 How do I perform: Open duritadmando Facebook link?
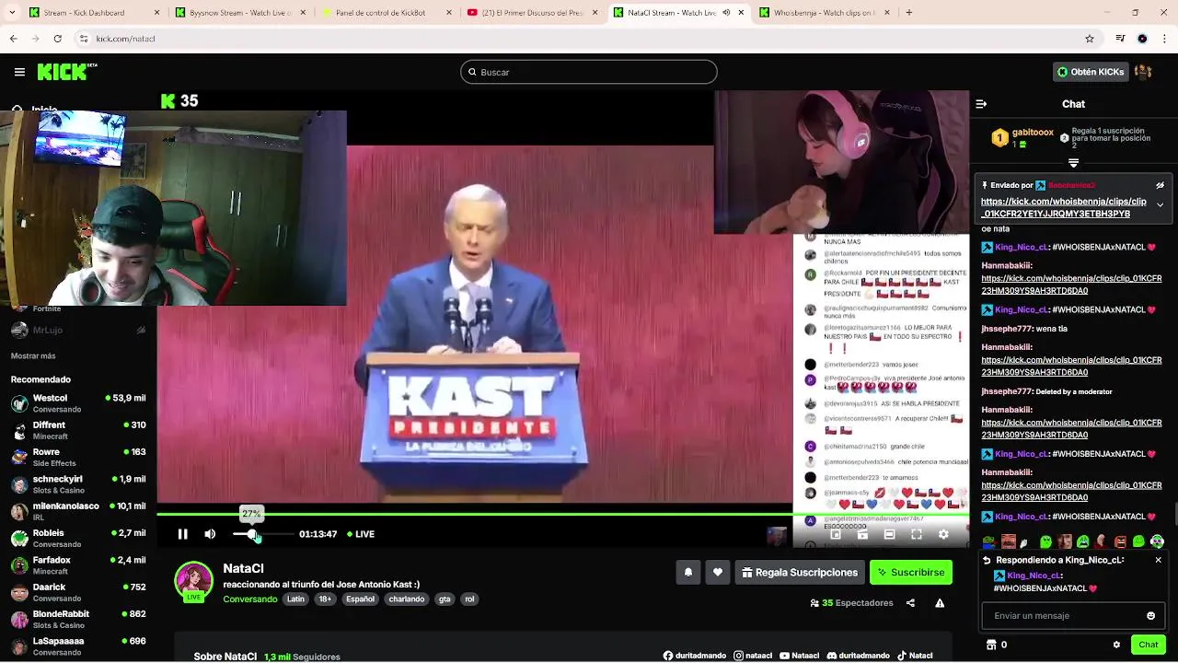pyautogui.click(x=695, y=656)
